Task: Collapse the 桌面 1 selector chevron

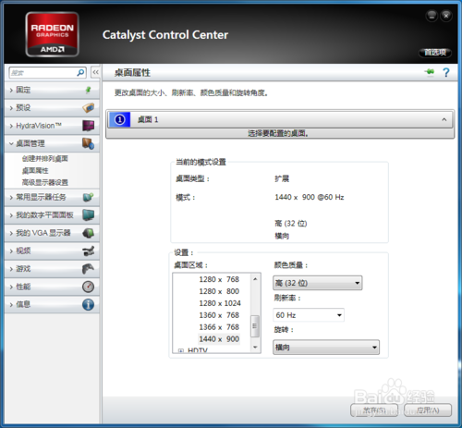Action: [x=444, y=119]
